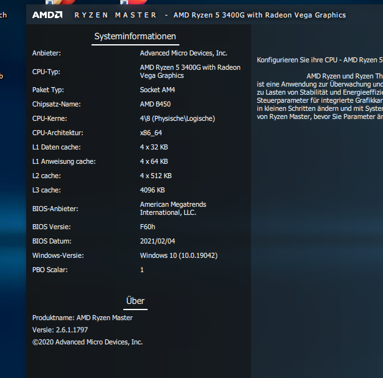This screenshot has width=383, height=378.
Task: Click the 'BIOS-Anbieter:' label
Action: click(55, 209)
